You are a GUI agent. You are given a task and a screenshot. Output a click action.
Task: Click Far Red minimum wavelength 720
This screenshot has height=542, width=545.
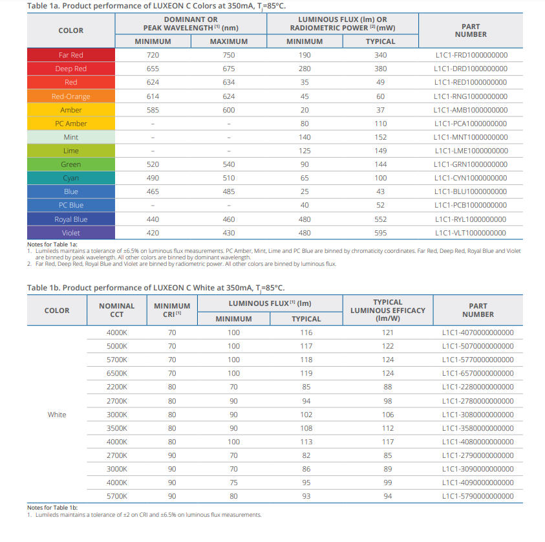point(153,55)
